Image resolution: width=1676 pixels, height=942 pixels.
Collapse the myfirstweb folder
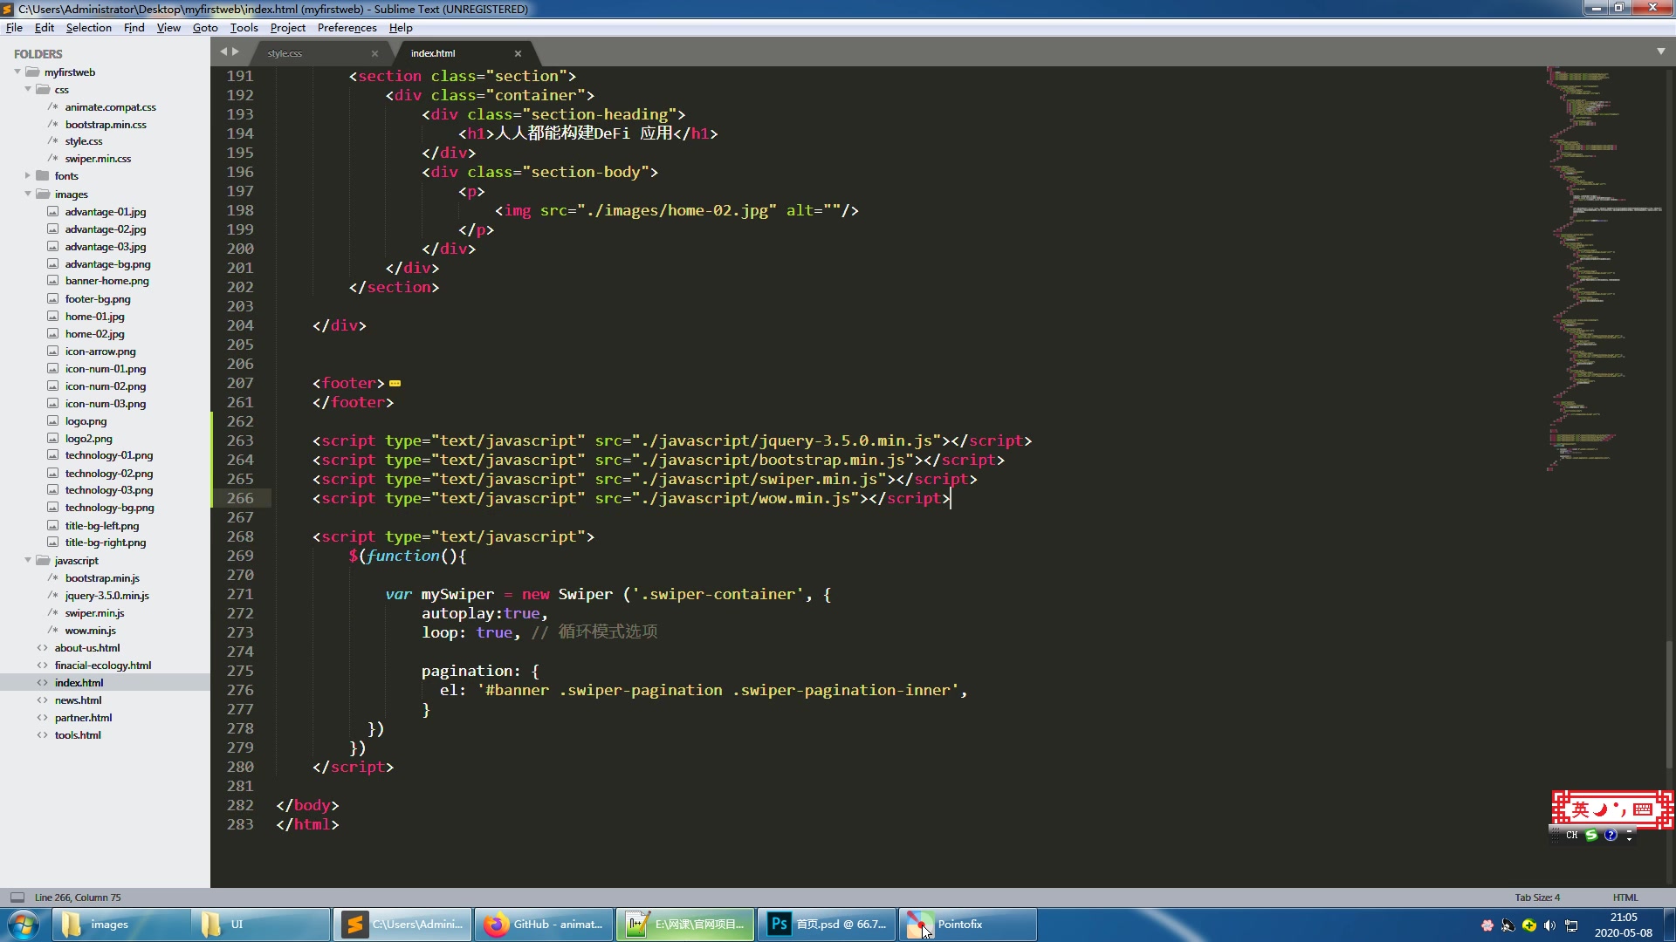tap(17, 72)
